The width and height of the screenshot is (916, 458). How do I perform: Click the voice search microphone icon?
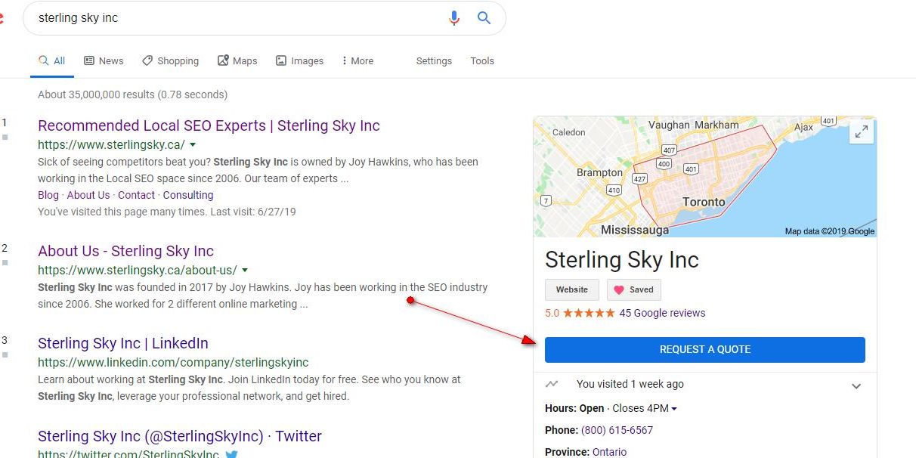click(453, 18)
